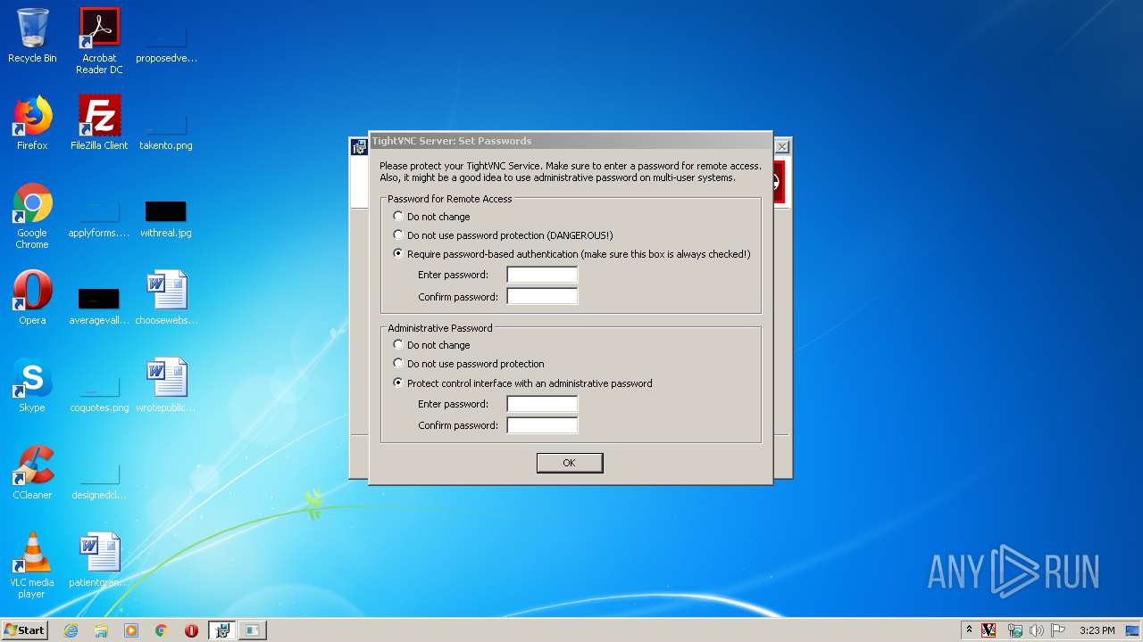Open Internet Explorer from taskbar
The width and height of the screenshot is (1143, 642).
71,630
